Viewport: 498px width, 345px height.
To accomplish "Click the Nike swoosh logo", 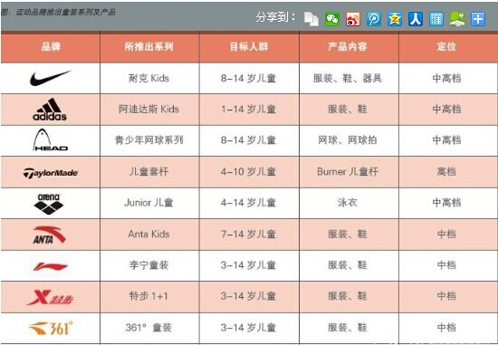I will tap(50, 78).
